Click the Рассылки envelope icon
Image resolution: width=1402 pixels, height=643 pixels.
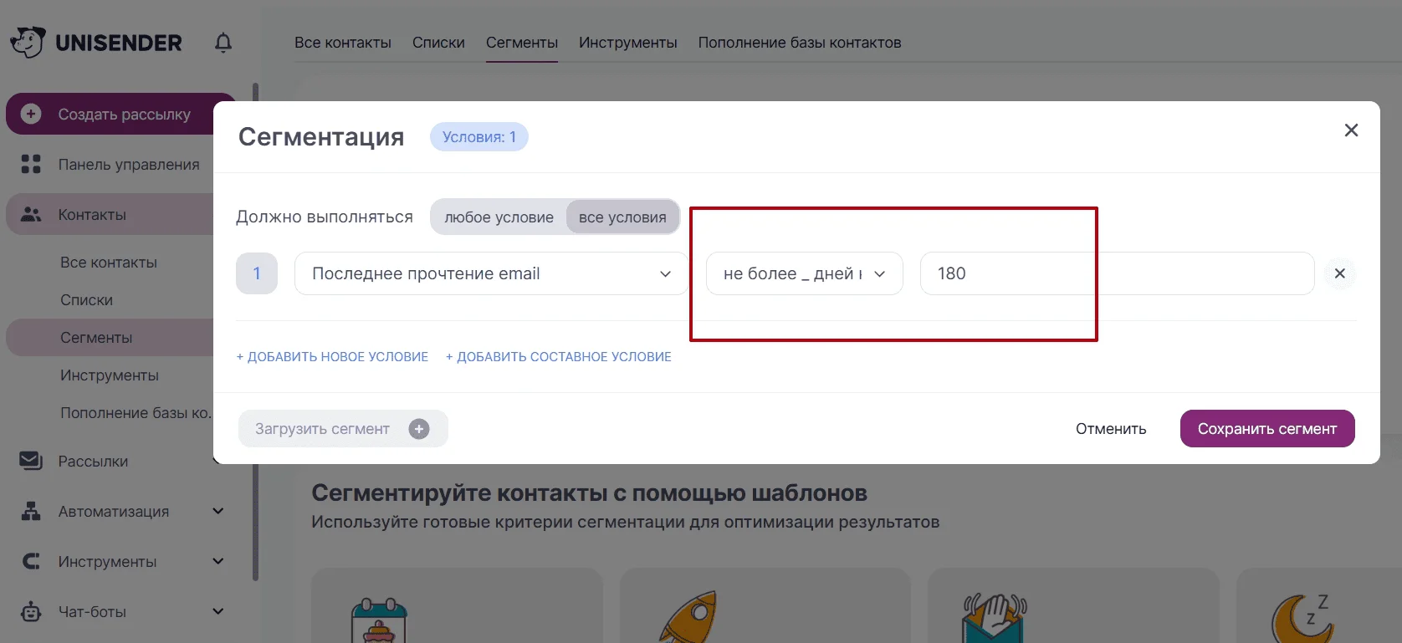point(31,461)
